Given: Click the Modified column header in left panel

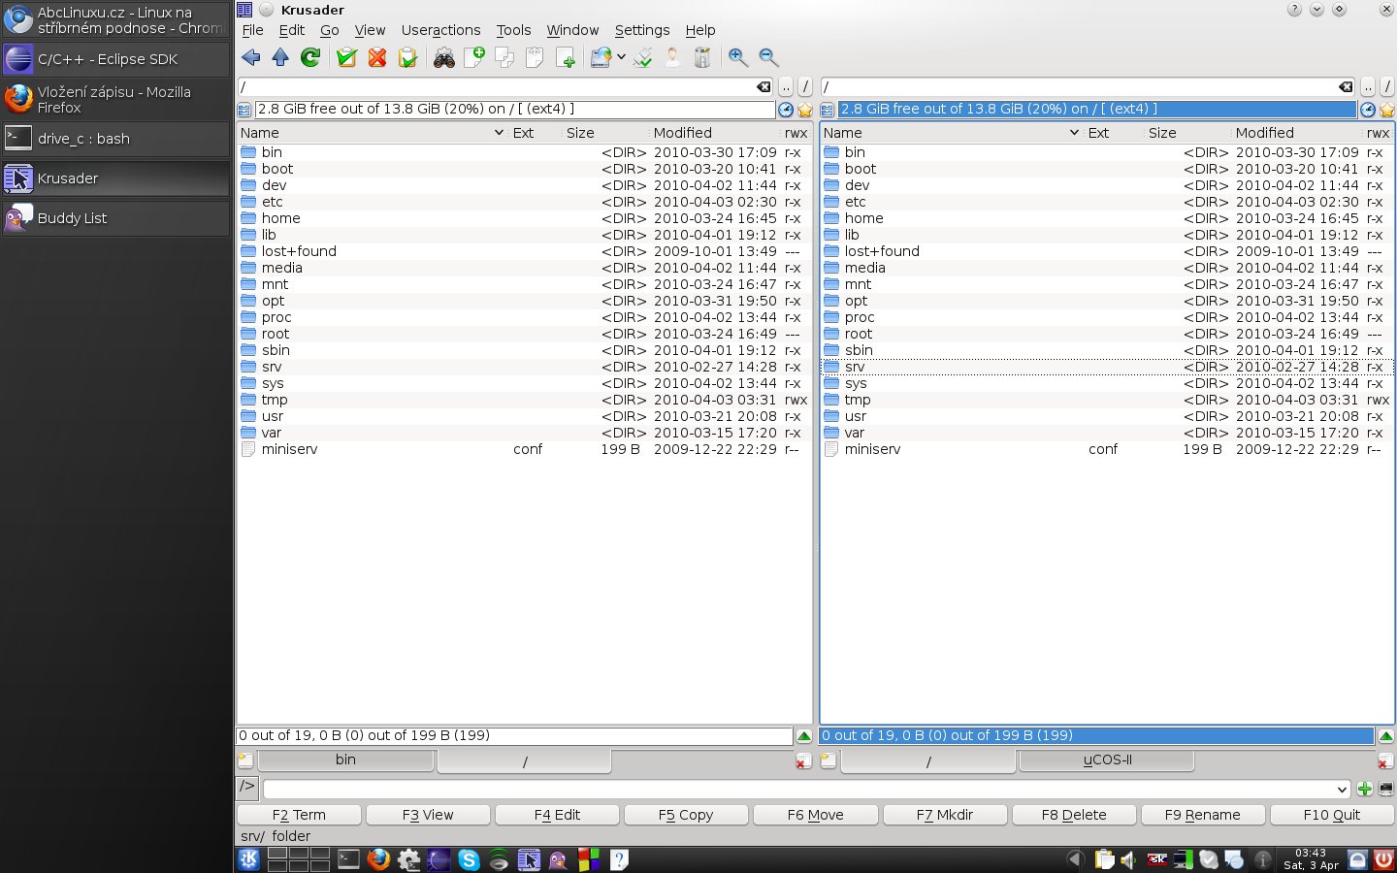Looking at the screenshot, I should 682,133.
